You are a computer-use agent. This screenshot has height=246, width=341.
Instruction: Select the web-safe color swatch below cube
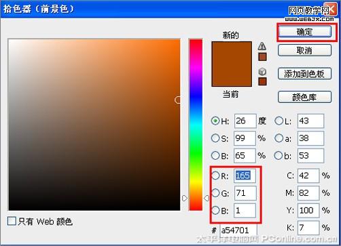(262, 81)
